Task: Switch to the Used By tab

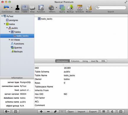Action: pos(94,61)
